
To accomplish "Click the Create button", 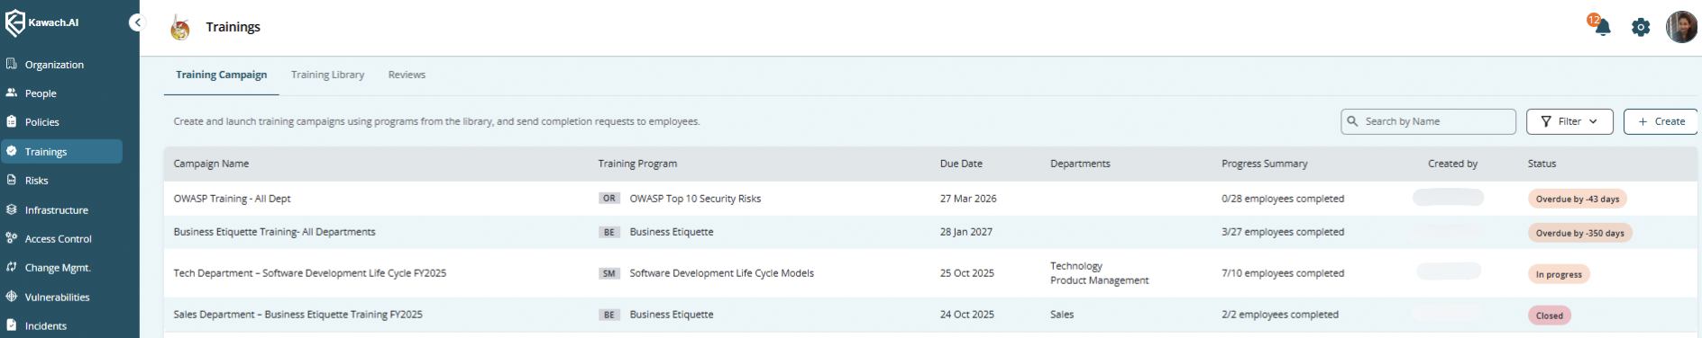I will [x=1661, y=121].
